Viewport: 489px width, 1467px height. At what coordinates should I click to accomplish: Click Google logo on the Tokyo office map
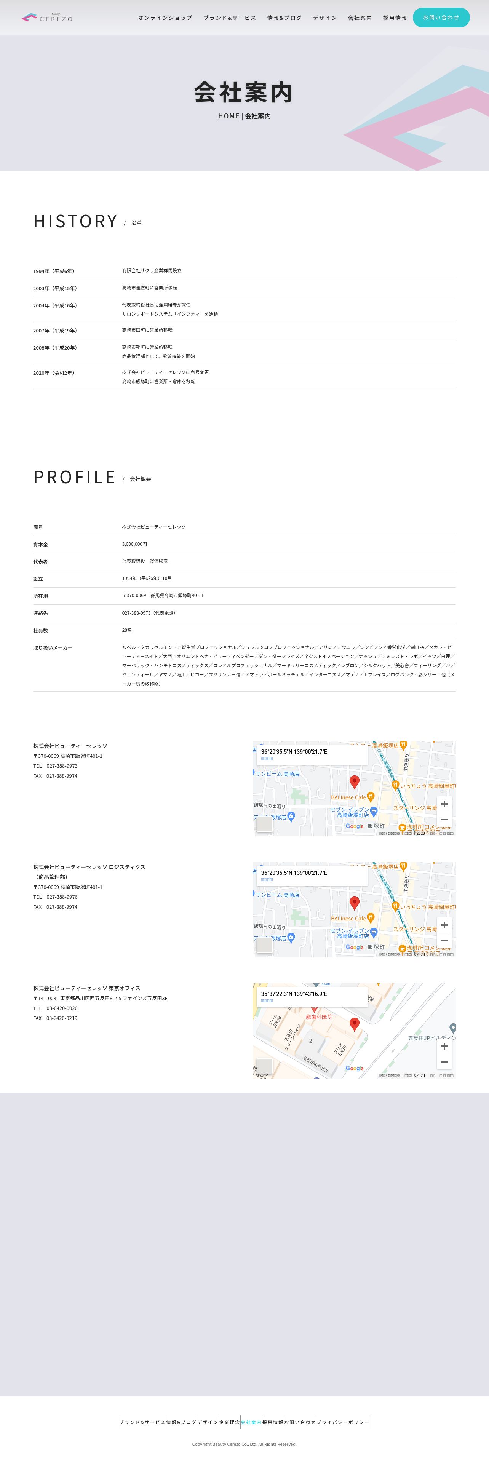(354, 1068)
